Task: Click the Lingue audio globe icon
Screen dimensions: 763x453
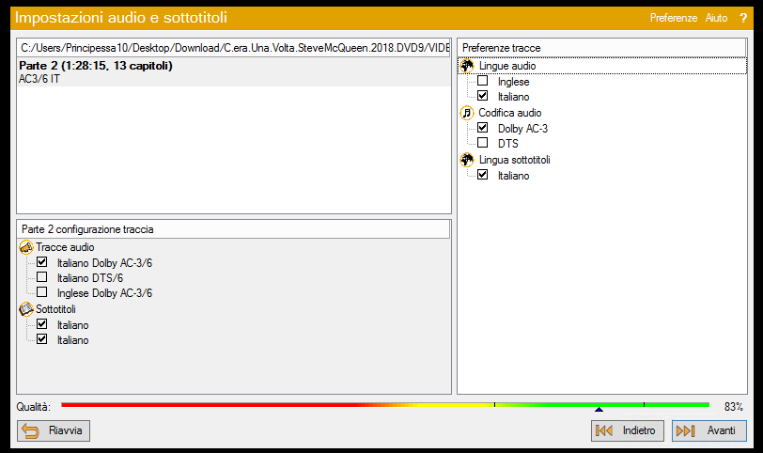Action: point(467,66)
